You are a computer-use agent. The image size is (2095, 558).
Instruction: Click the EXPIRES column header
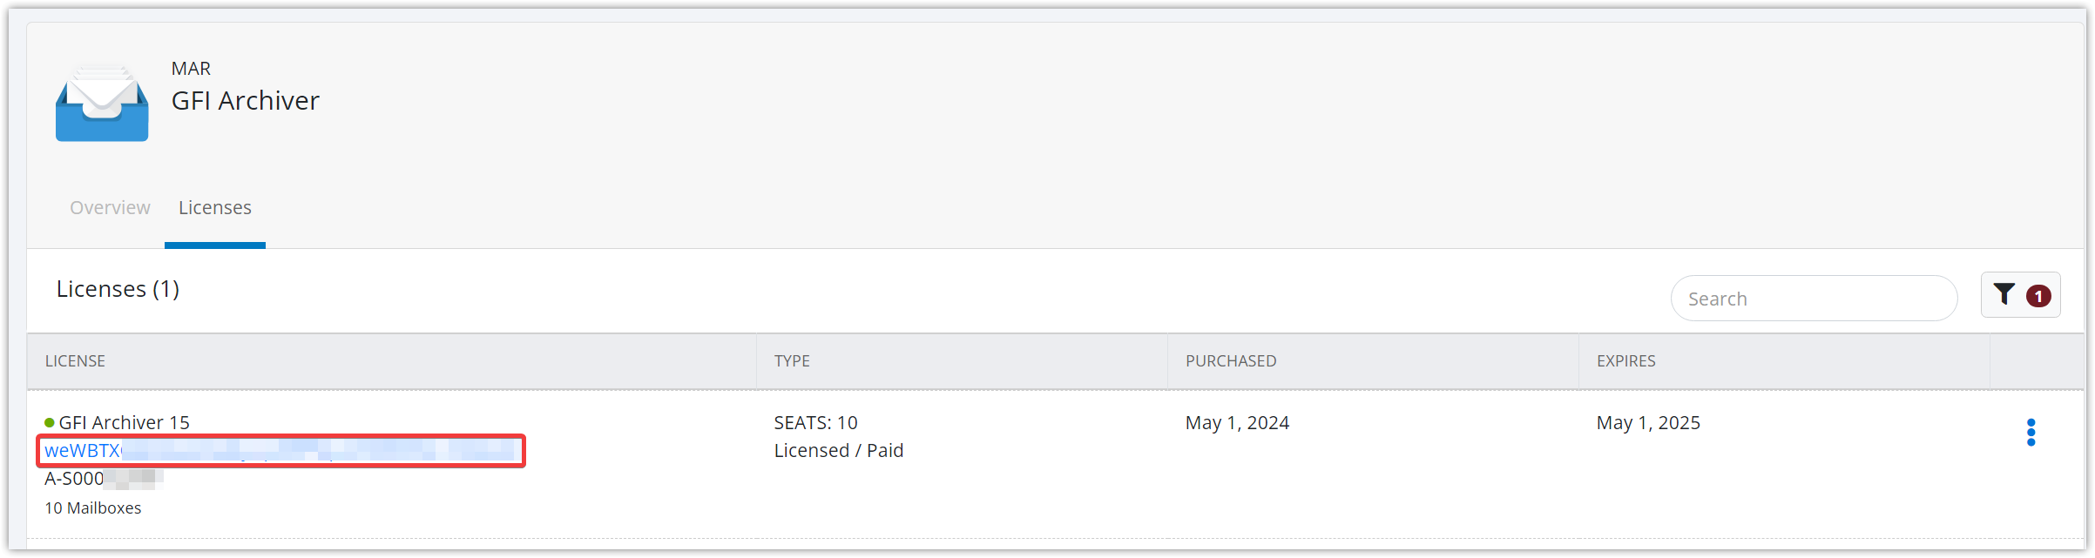click(1625, 361)
